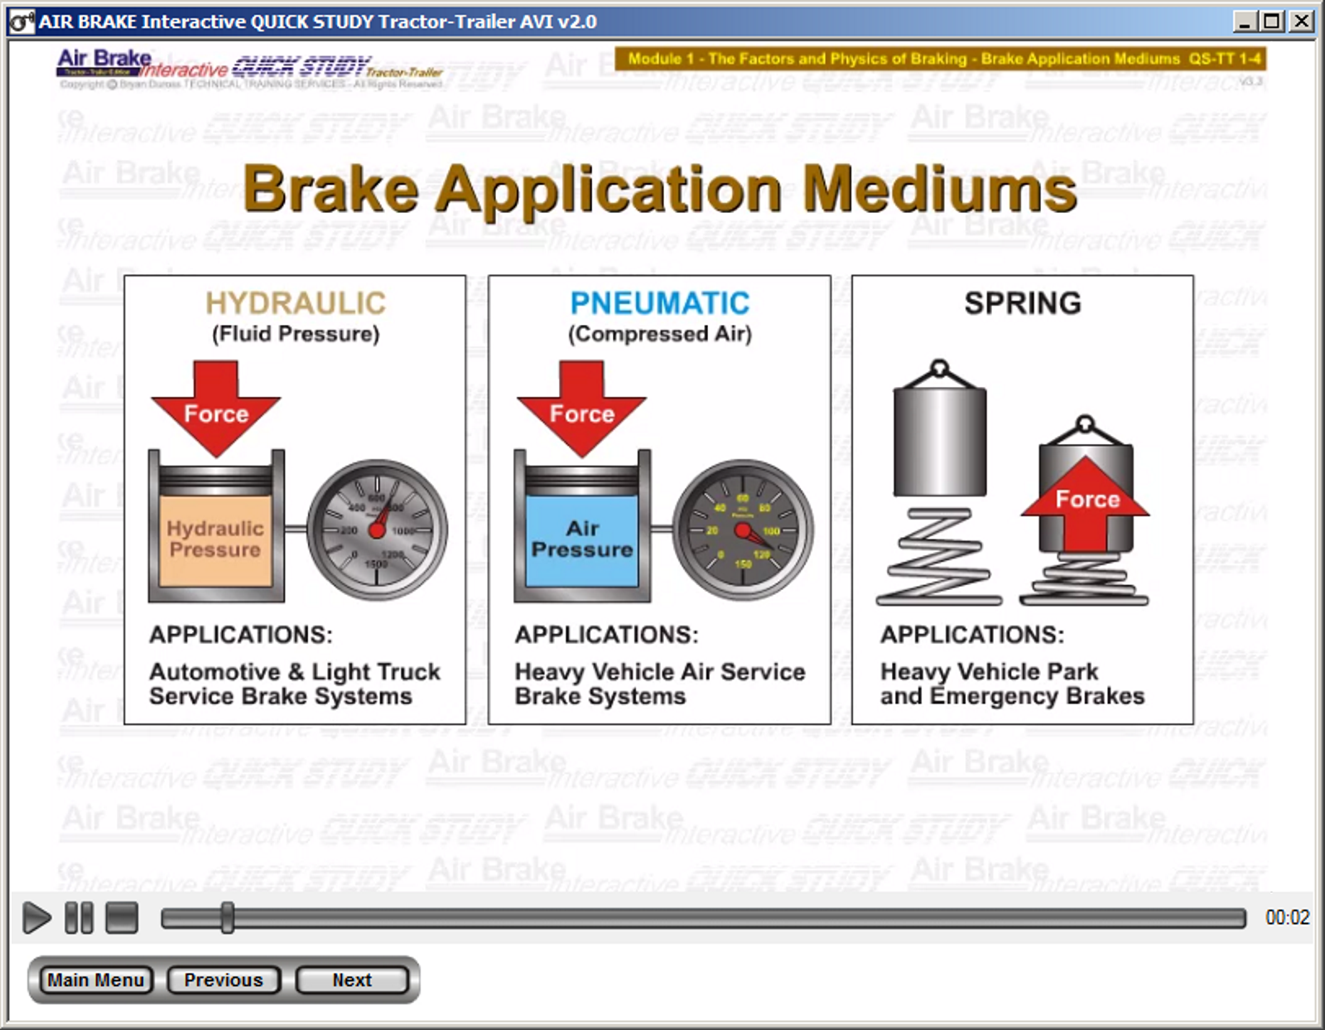Open the Main Menu
This screenshot has height=1030, width=1325.
click(x=95, y=980)
